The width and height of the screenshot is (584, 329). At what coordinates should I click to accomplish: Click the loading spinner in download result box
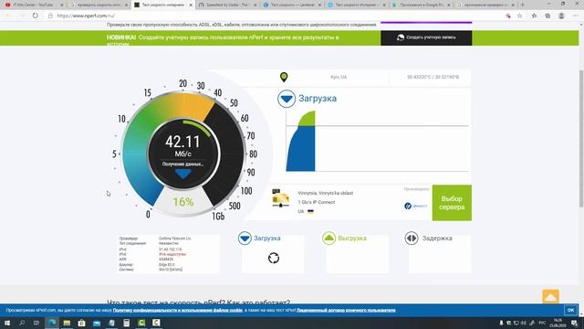coord(274,258)
